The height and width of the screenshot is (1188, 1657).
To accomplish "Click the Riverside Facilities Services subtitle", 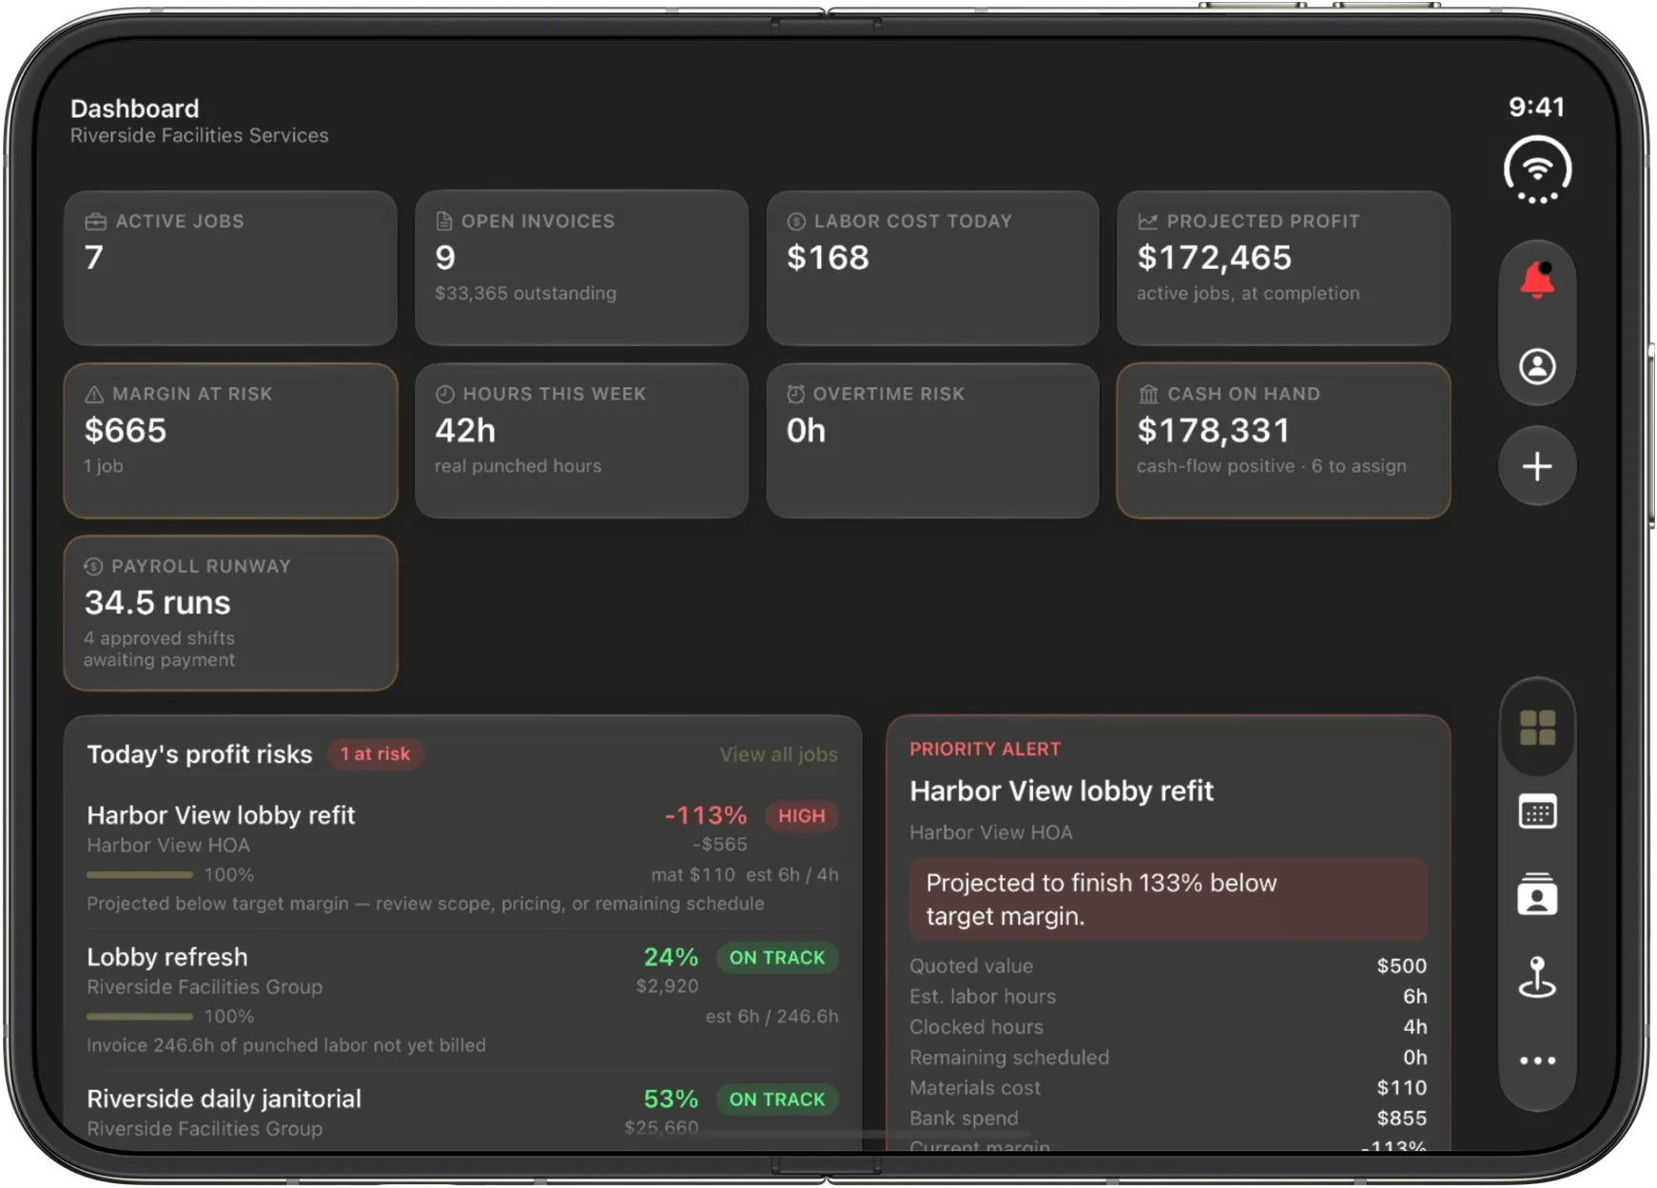I will click(x=199, y=136).
